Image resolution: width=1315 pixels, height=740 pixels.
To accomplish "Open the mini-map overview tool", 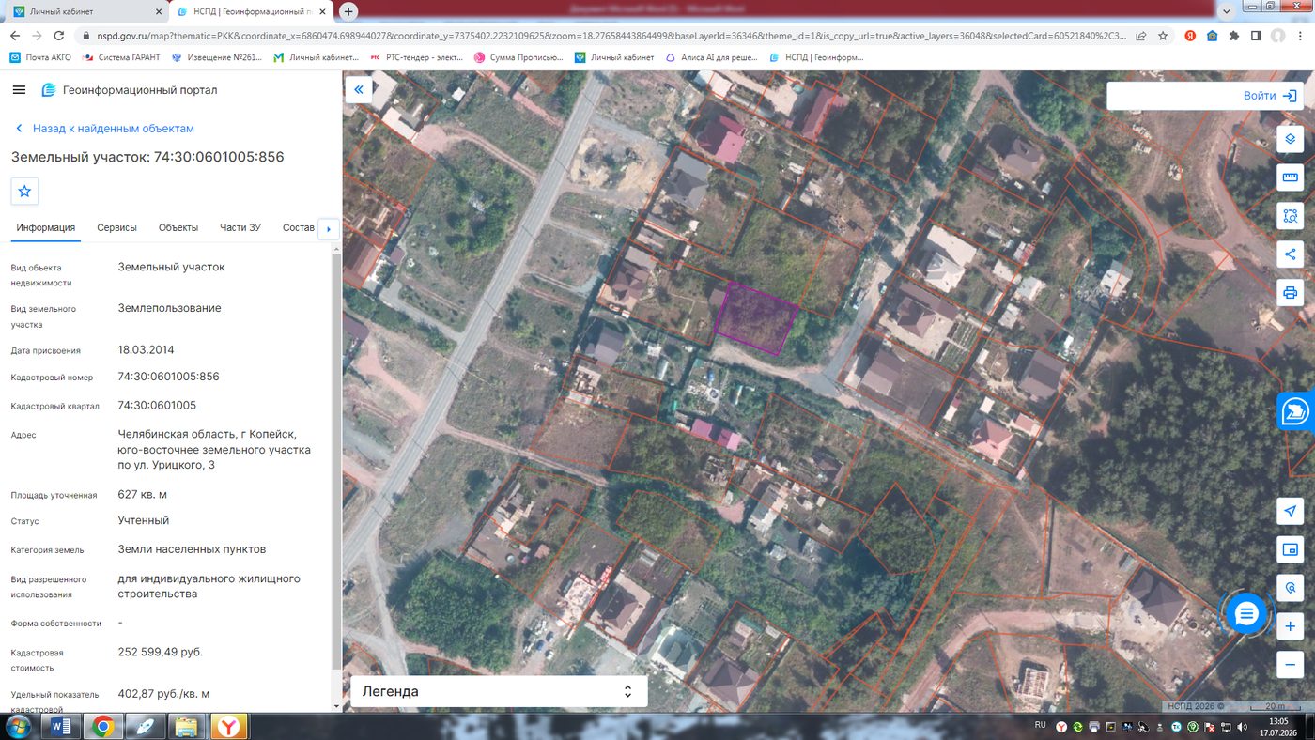I will [1291, 549].
